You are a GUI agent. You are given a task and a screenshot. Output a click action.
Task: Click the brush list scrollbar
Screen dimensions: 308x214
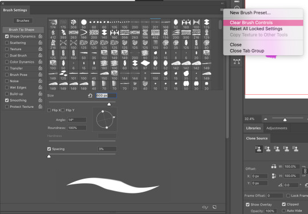pos(220,25)
